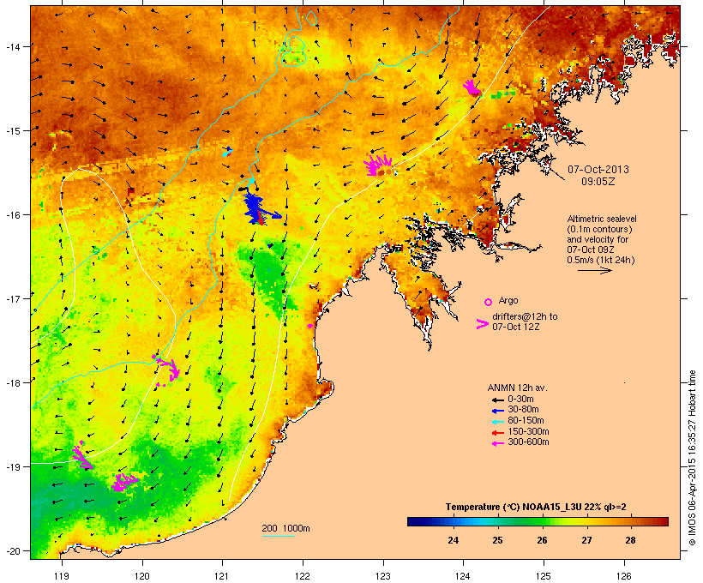Click the longitude label 124
The image size is (703, 583).
[x=463, y=576]
